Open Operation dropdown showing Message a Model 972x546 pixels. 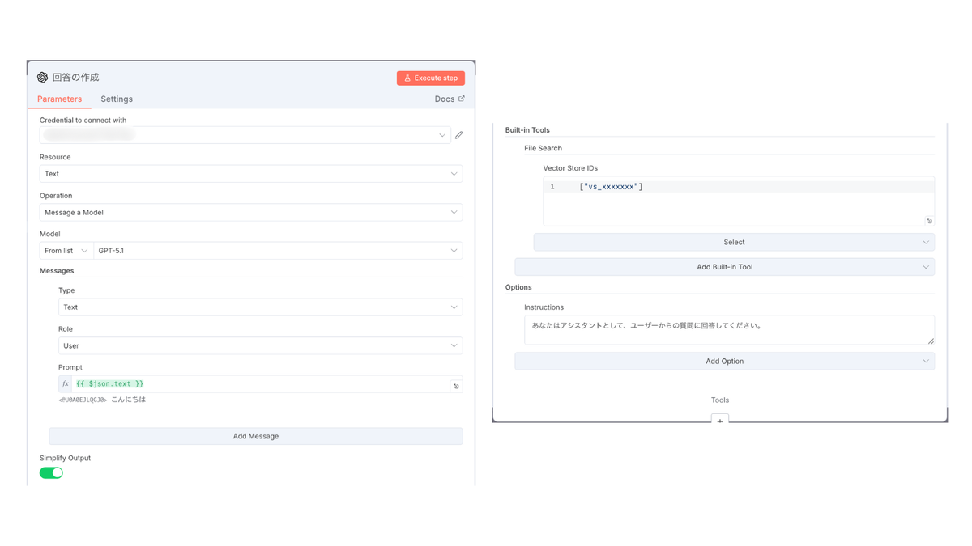coord(251,212)
